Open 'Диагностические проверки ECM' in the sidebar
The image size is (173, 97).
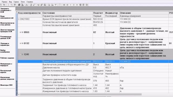point(7,30)
